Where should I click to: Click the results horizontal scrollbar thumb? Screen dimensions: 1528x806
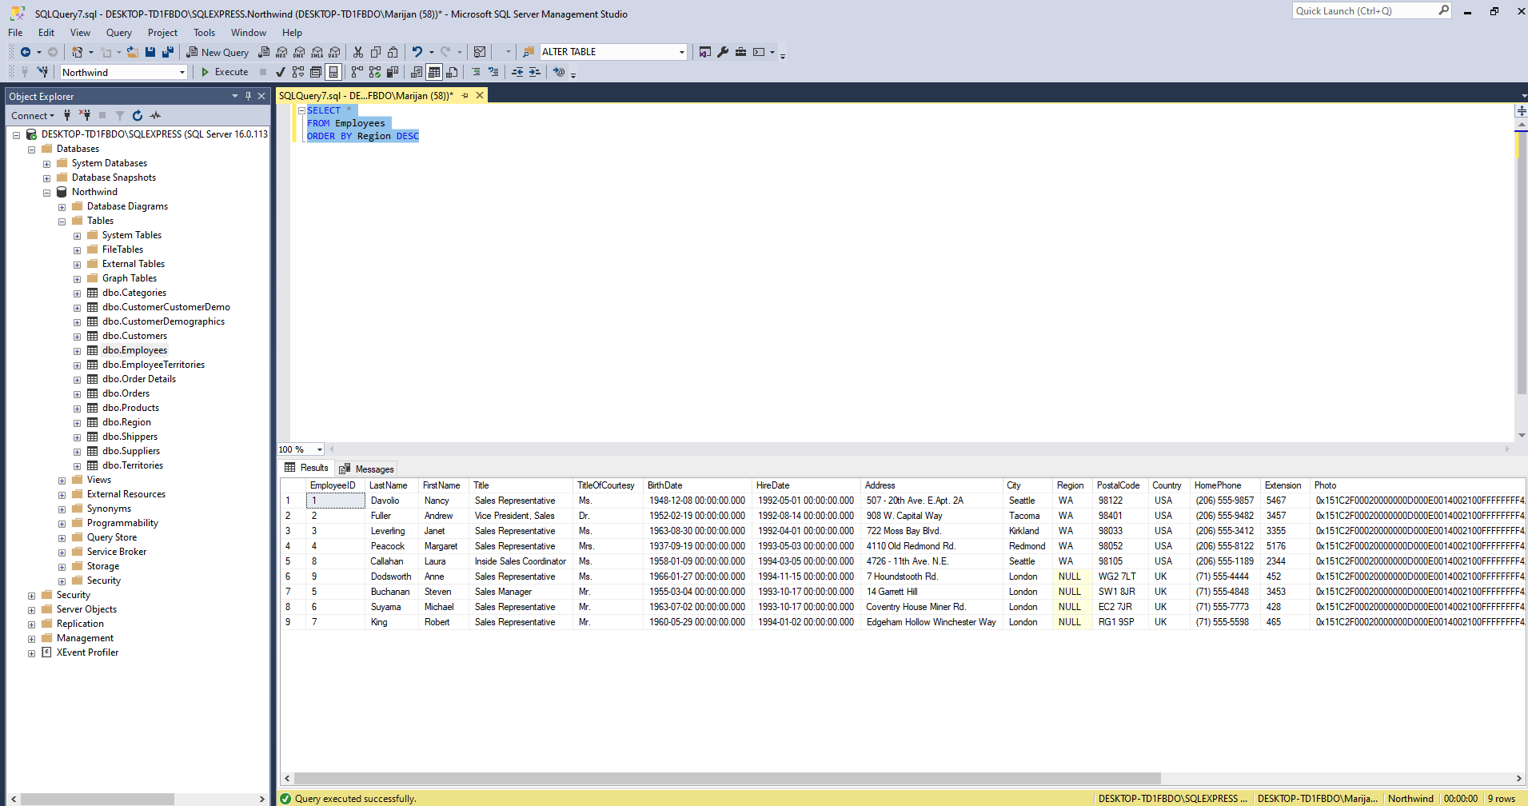727,778
